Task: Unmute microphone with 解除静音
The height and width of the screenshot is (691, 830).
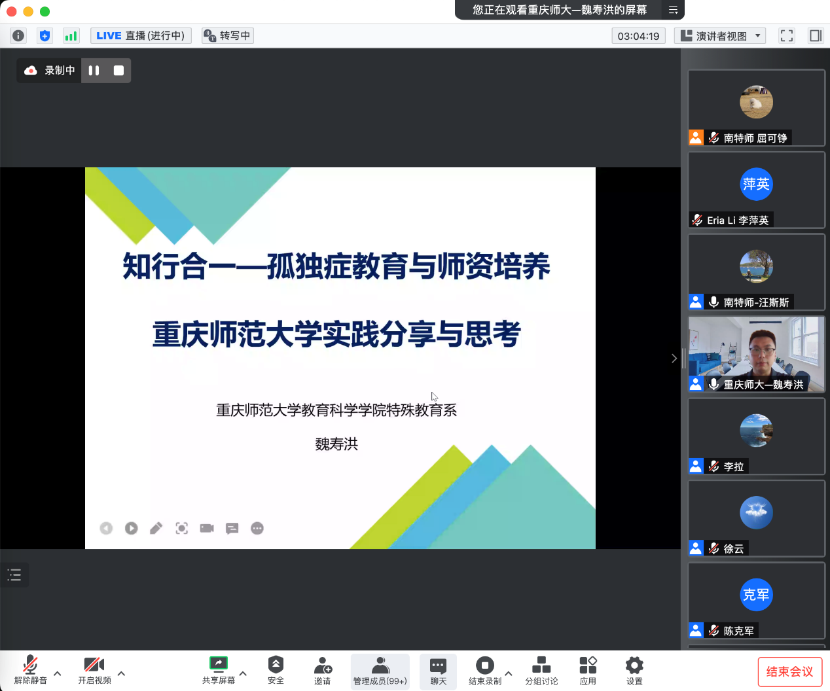Action: (x=30, y=670)
